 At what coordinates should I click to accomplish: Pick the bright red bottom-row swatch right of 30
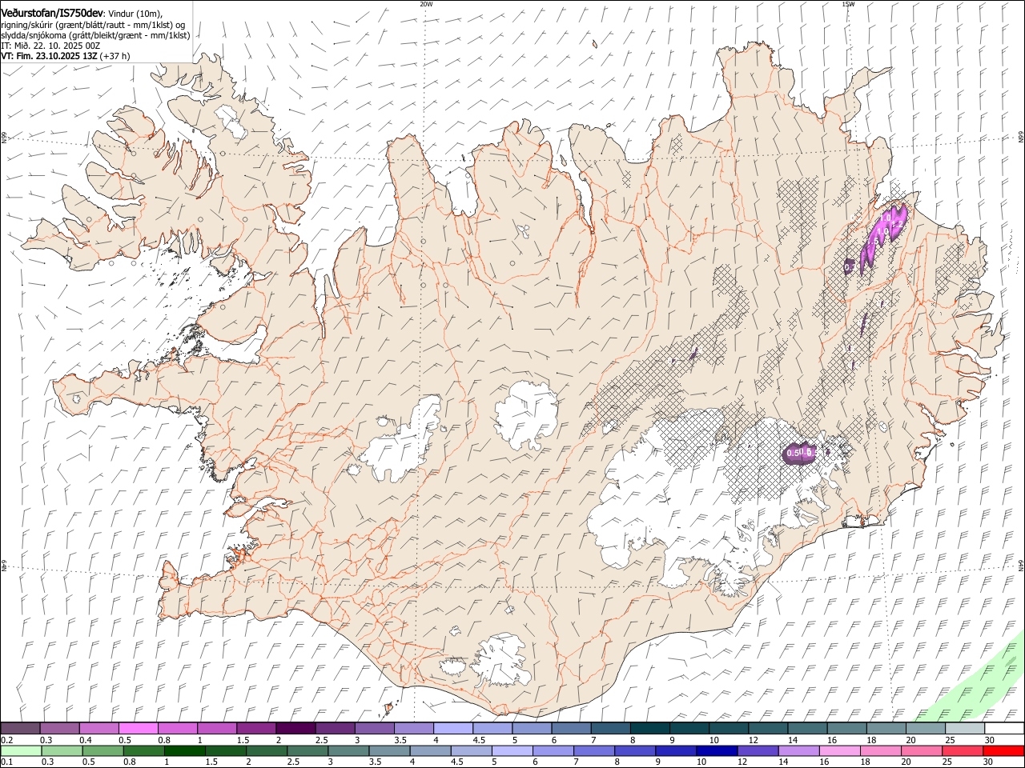coord(1004,750)
